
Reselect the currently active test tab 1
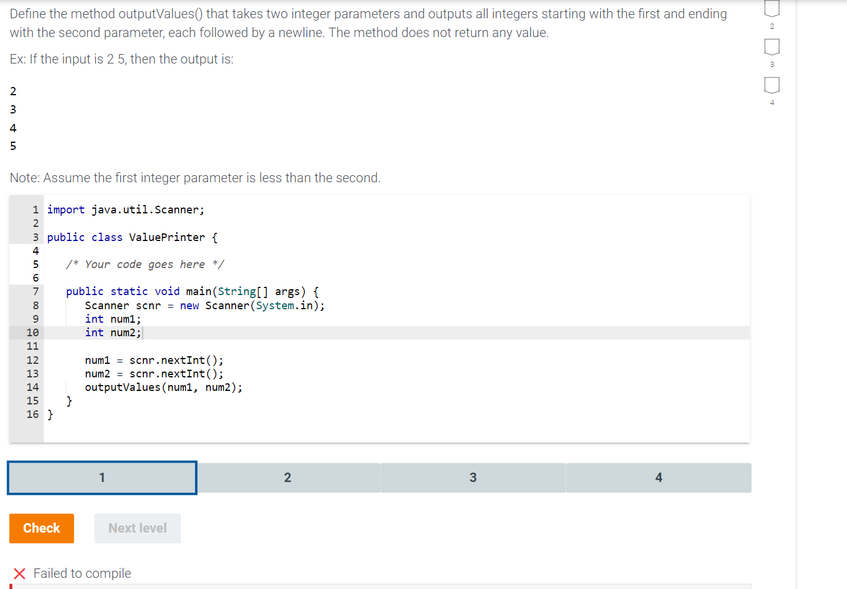(101, 477)
